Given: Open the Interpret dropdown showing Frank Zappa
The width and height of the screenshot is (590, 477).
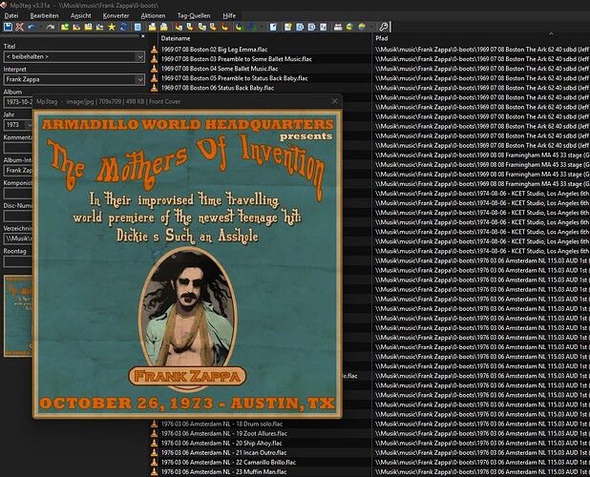Looking at the screenshot, I should click(x=140, y=79).
